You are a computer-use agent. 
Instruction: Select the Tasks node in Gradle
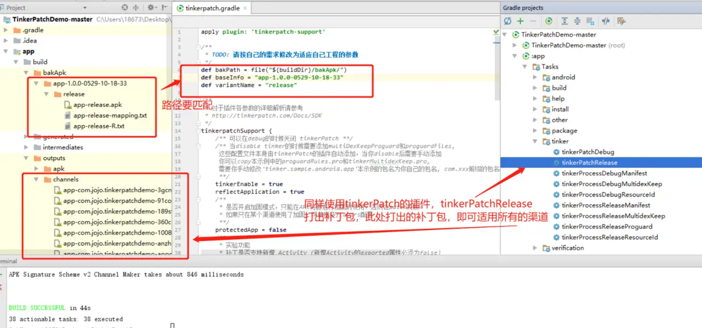[x=550, y=67]
